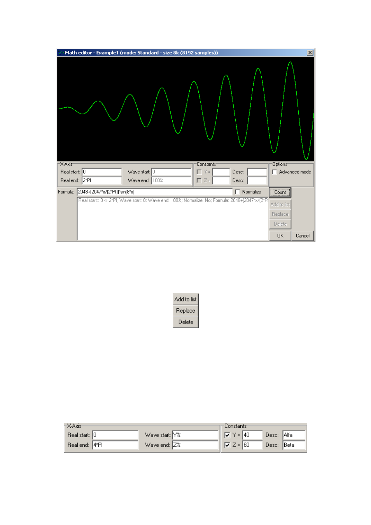This screenshot has height=525, width=371.
Task: Click the Real start field in Math editor
Action: point(102,172)
